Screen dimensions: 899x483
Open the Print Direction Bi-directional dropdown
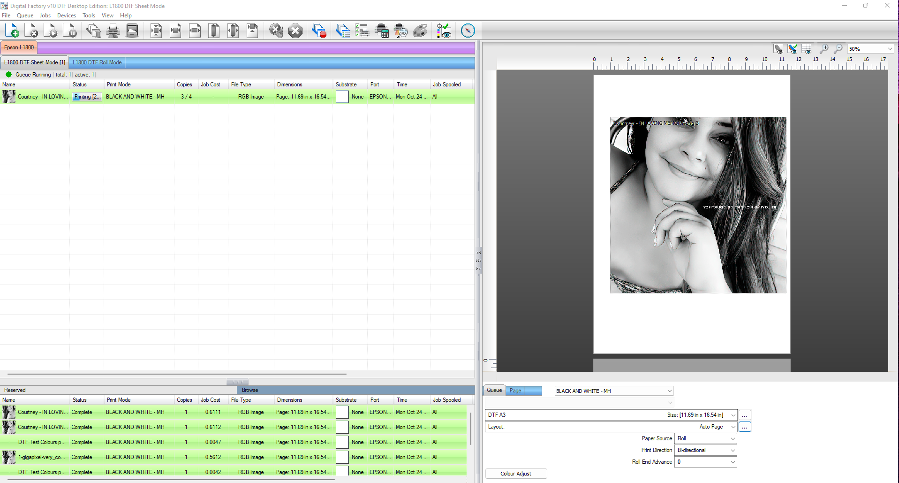coord(705,450)
